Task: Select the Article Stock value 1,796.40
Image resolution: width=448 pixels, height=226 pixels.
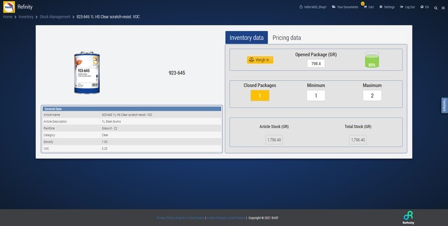Action: (274, 140)
